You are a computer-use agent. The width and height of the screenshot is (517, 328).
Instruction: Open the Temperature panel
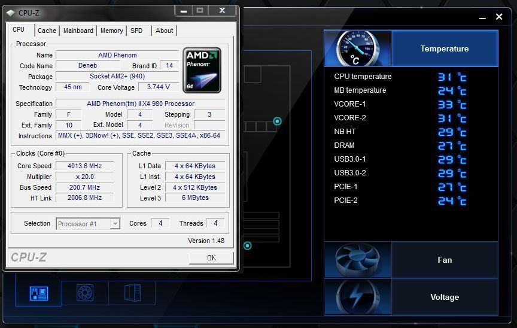point(445,48)
